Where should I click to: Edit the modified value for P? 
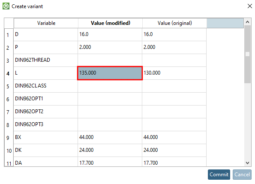pos(110,47)
